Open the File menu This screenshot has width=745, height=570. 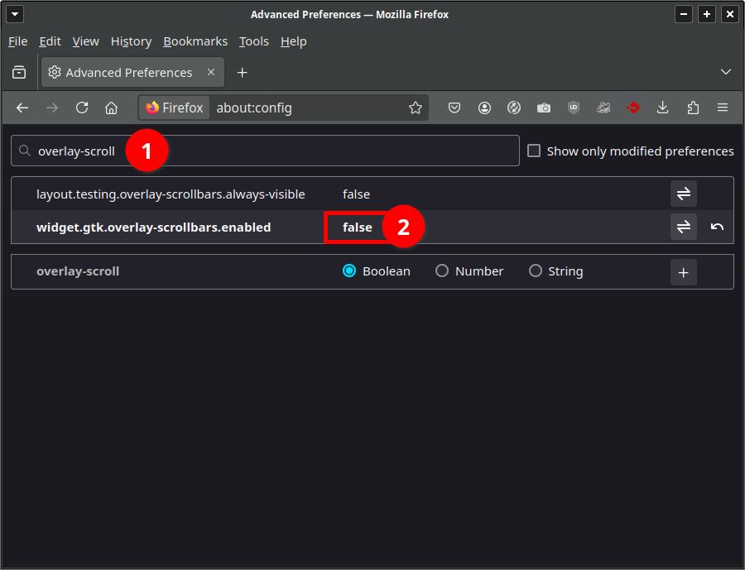coord(17,41)
